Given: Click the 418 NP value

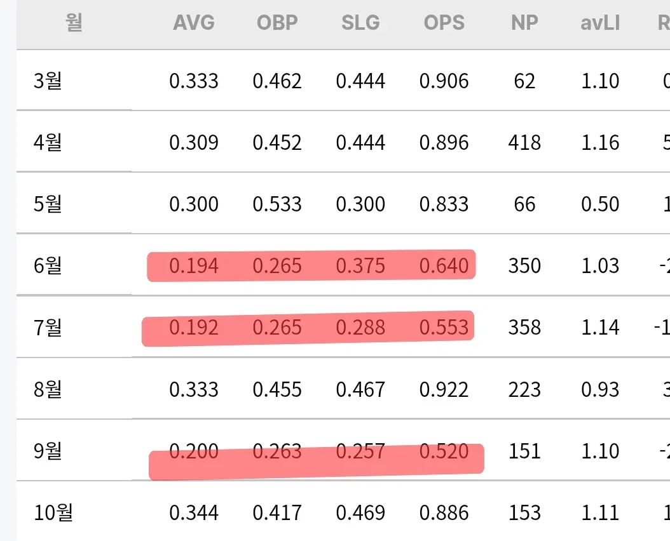Looking at the screenshot, I should pyautogui.click(x=524, y=143).
